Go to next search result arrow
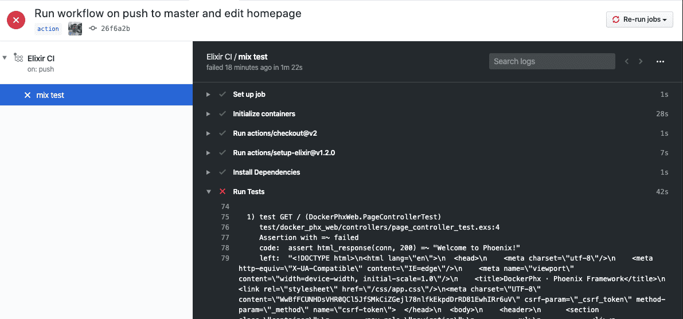The width and height of the screenshot is (683, 319). click(641, 61)
